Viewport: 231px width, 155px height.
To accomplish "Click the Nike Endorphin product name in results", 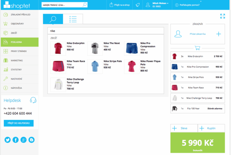I will click(x=76, y=43).
